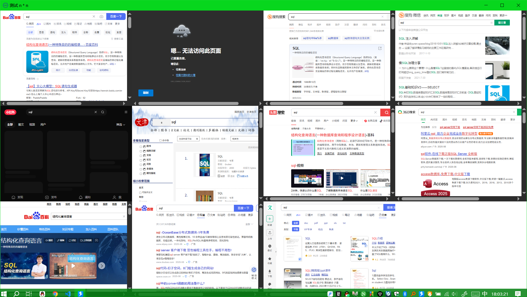Click the Xiaohongshu 发现 icon
Viewport: 527px width, 297px height.
[x=13, y=197]
